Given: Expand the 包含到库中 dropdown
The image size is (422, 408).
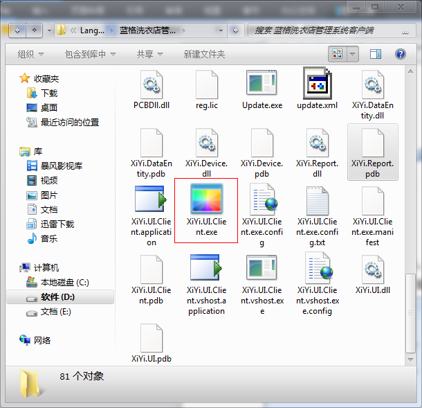Looking at the screenshot, I should 90,54.
